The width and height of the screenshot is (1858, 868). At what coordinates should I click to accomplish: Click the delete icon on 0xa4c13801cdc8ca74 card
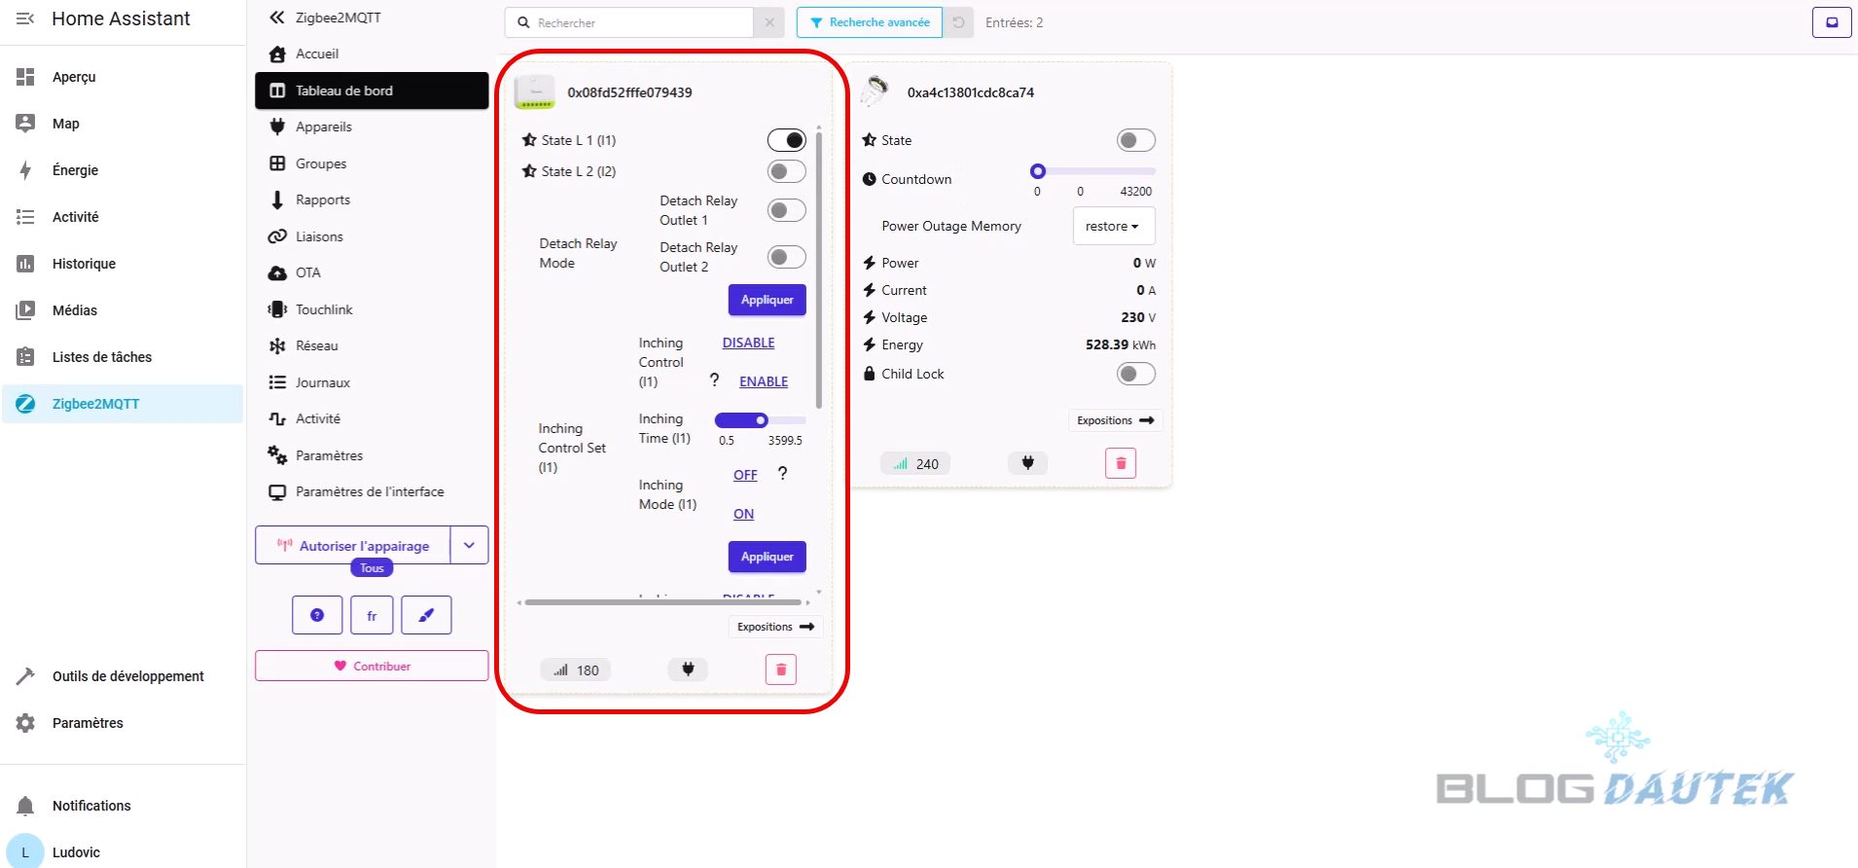[x=1120, y=463]
